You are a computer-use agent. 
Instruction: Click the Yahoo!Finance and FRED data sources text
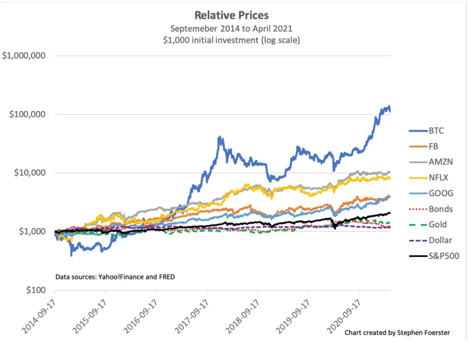[115, 277]
